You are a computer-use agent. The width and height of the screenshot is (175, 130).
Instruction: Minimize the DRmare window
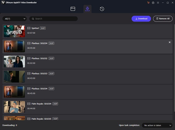163,3
